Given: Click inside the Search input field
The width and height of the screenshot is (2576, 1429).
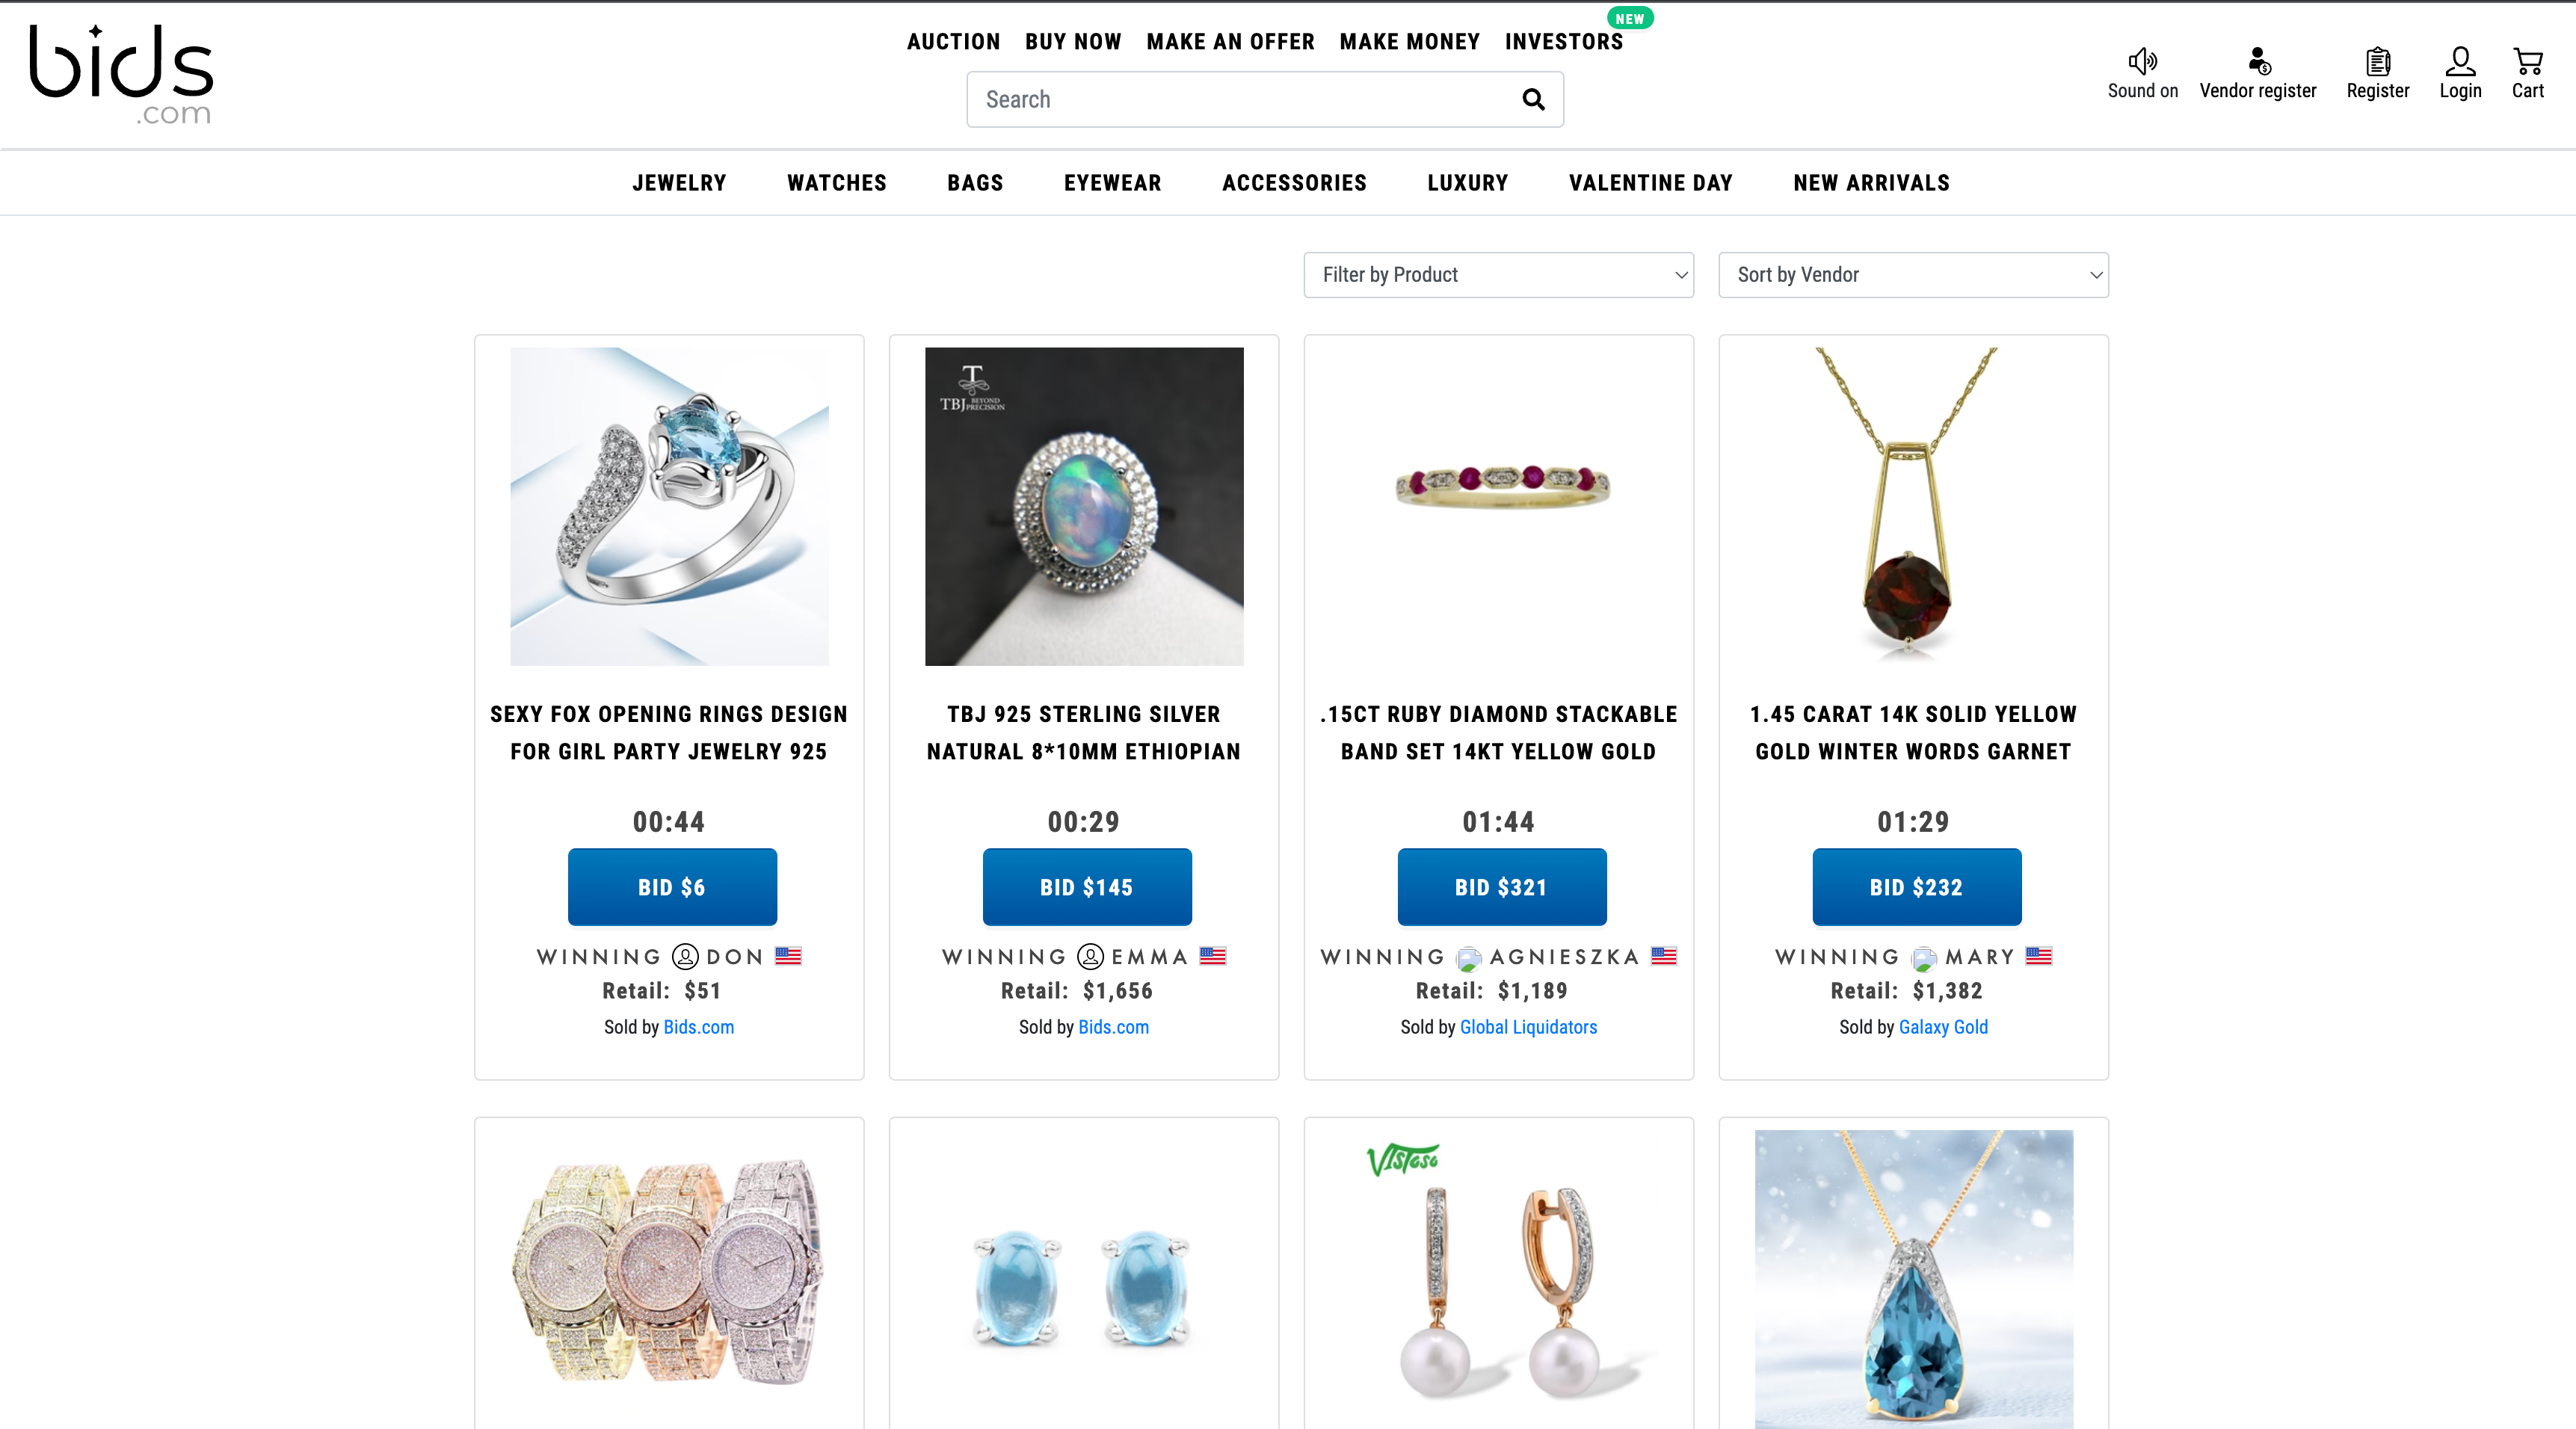Looking at the screenshot, I should pos(1240,99).
